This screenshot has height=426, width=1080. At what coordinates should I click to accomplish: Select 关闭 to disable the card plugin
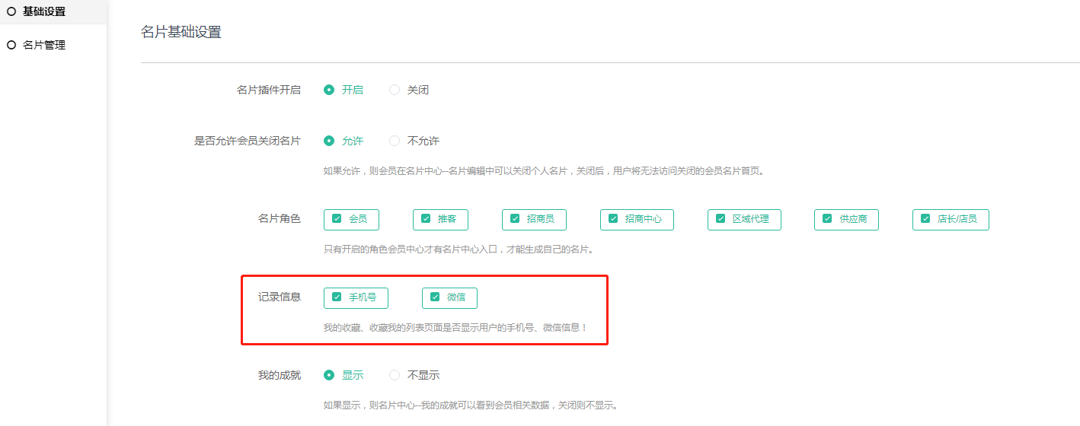point(395,90)
